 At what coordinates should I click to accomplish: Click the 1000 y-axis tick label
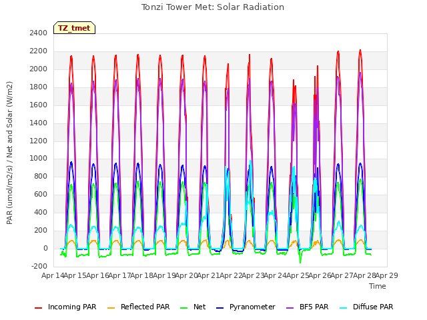39,159
